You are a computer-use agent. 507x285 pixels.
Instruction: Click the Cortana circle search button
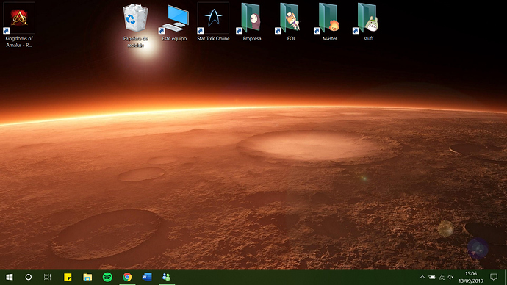[29, 277]
